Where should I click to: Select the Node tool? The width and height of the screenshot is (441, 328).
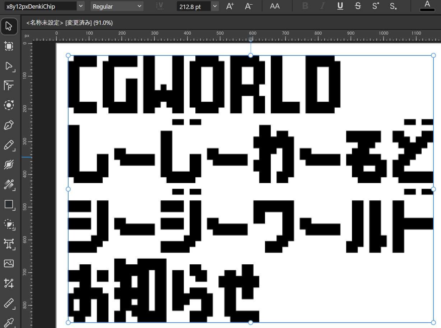pos(9,66)
